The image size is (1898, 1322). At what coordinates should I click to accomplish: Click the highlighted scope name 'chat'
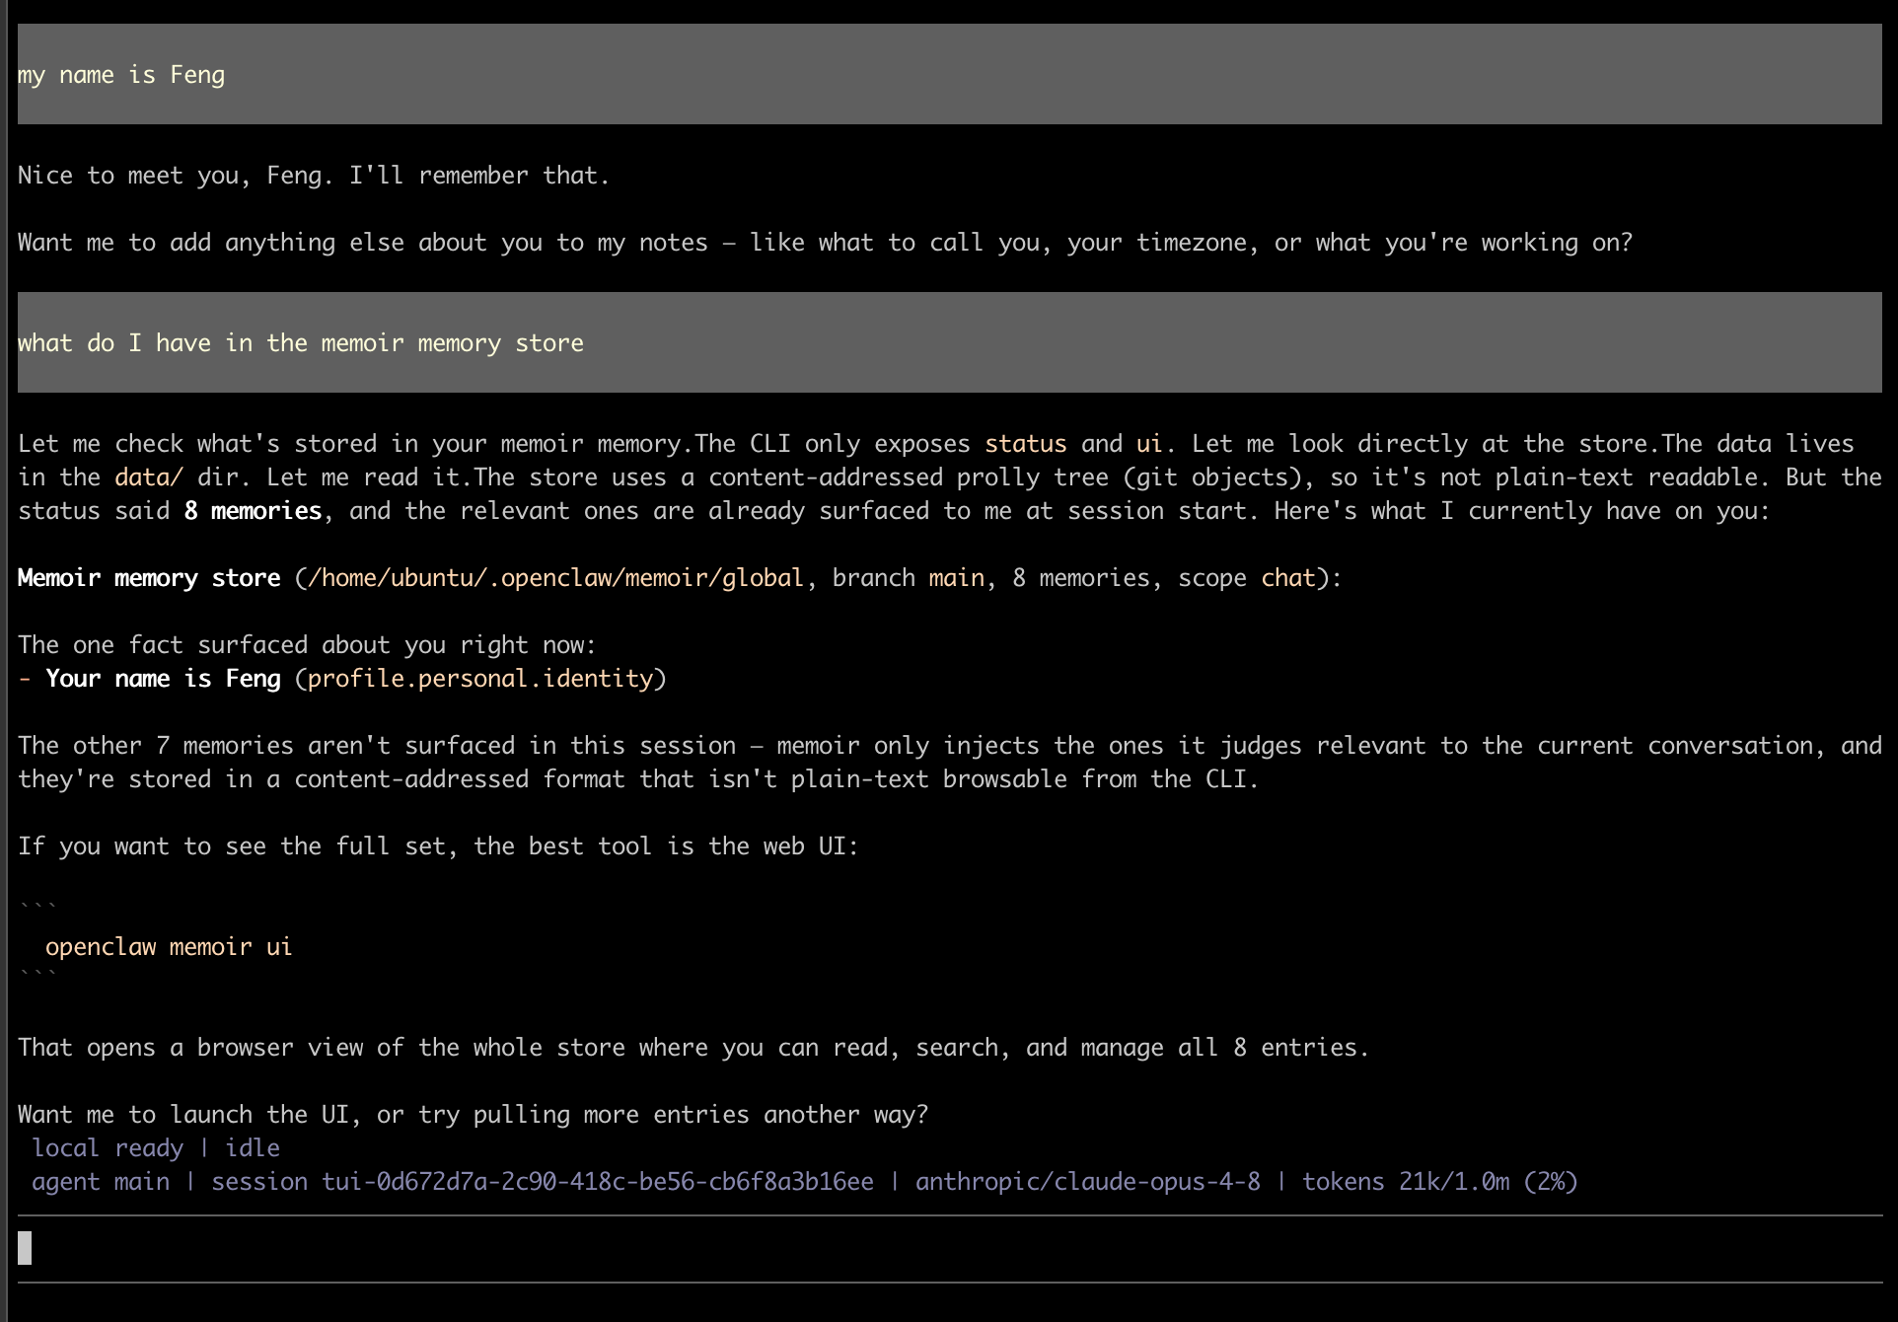tap(1288, 578)
